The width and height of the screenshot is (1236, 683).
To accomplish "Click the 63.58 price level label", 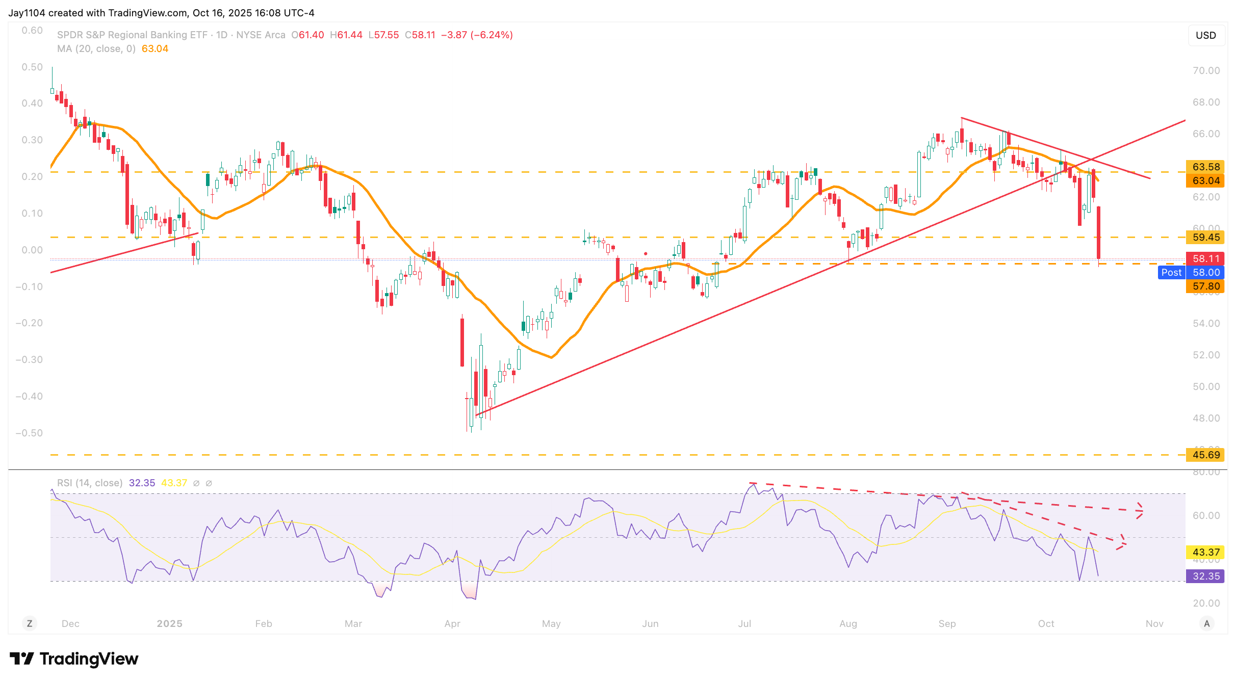I will click(x=1205, y=167).
